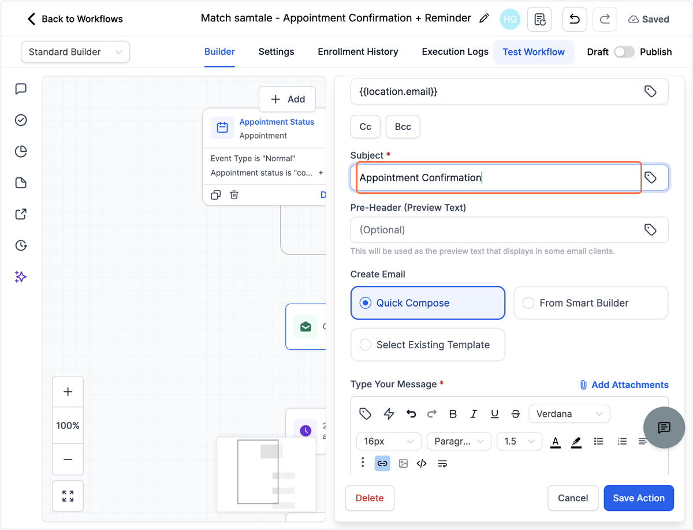Copy the Appointment Status trigger card
This screenshot has height=530, width=693.
tap(216, 195)
